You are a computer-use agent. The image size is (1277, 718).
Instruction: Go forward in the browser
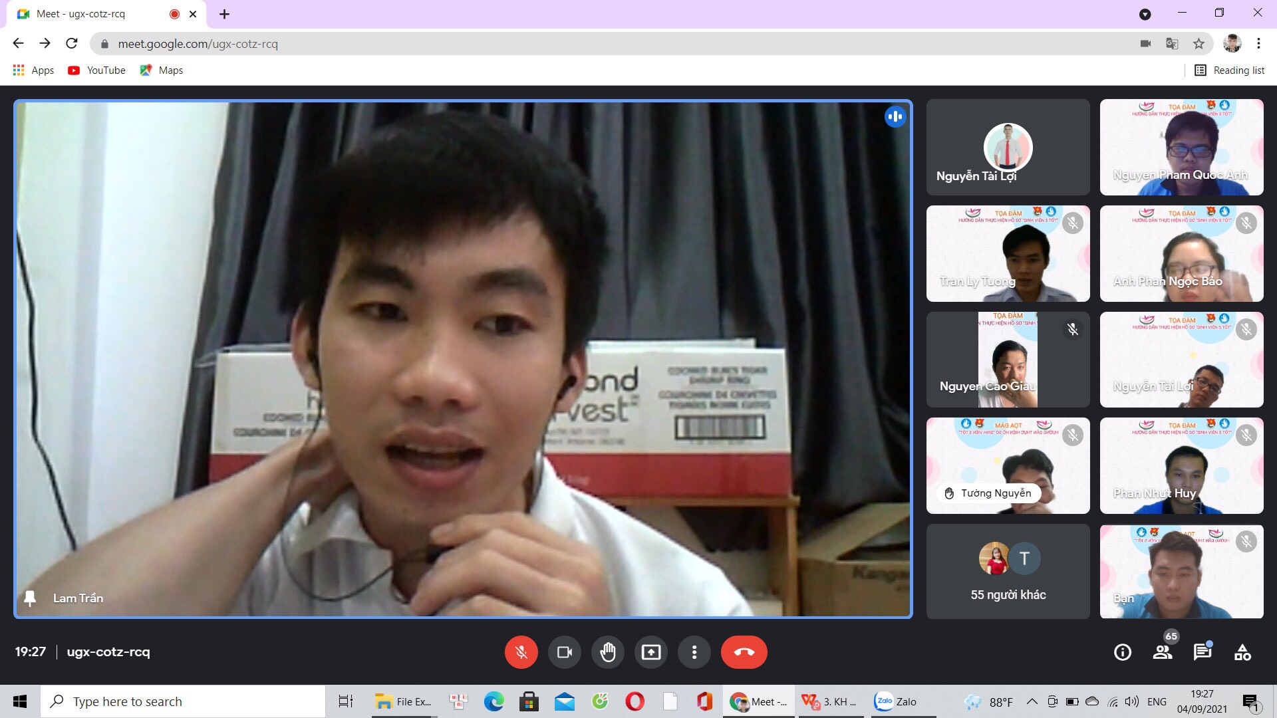45,43
